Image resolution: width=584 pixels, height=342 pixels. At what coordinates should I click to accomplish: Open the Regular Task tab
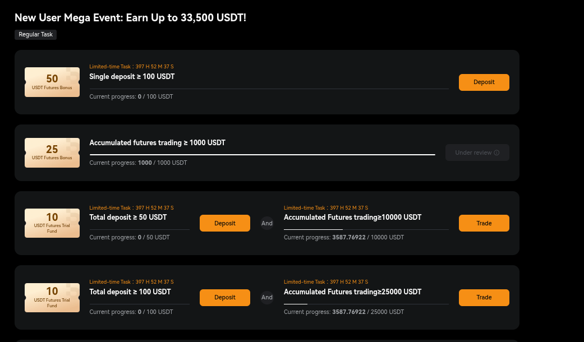[x=36, y=35]
